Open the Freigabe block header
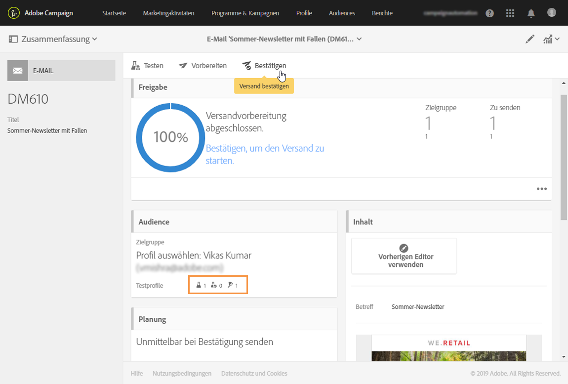 341,87
